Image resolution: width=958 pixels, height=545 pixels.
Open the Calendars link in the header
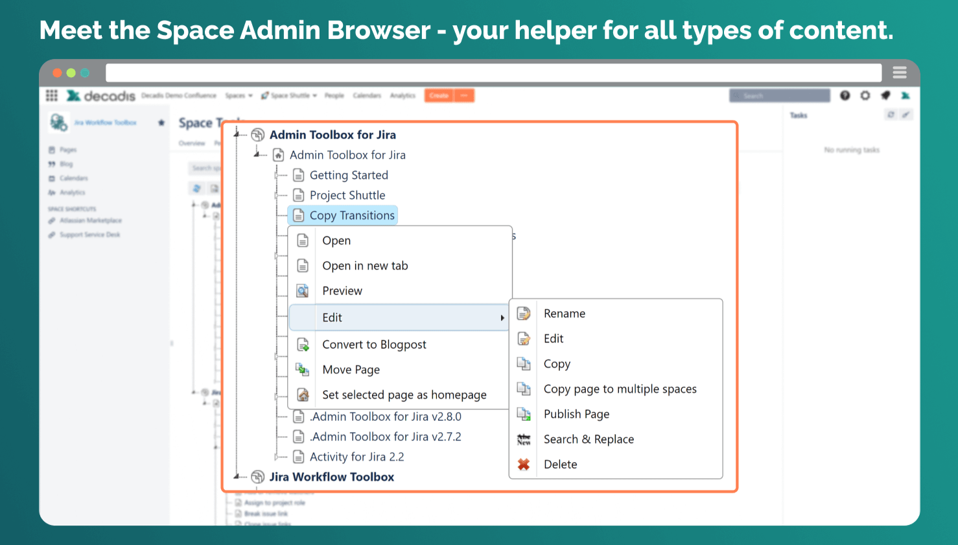367,96
